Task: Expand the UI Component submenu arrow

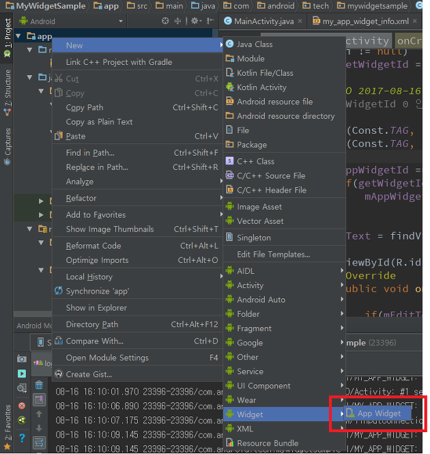Action: tap(342, 385)
